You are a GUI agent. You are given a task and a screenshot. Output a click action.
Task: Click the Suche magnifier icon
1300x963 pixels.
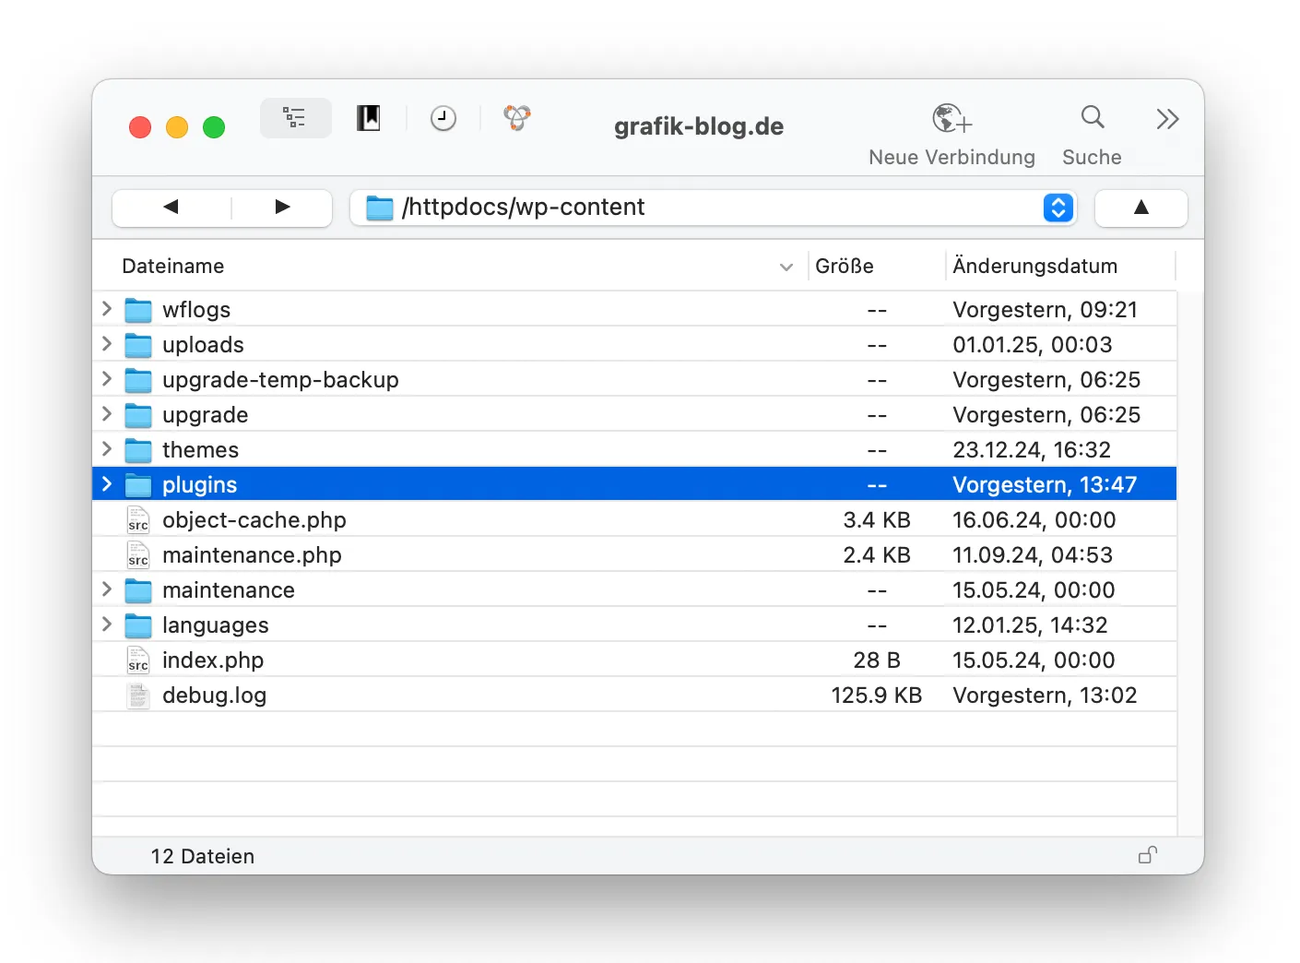tap(1093, 117)
